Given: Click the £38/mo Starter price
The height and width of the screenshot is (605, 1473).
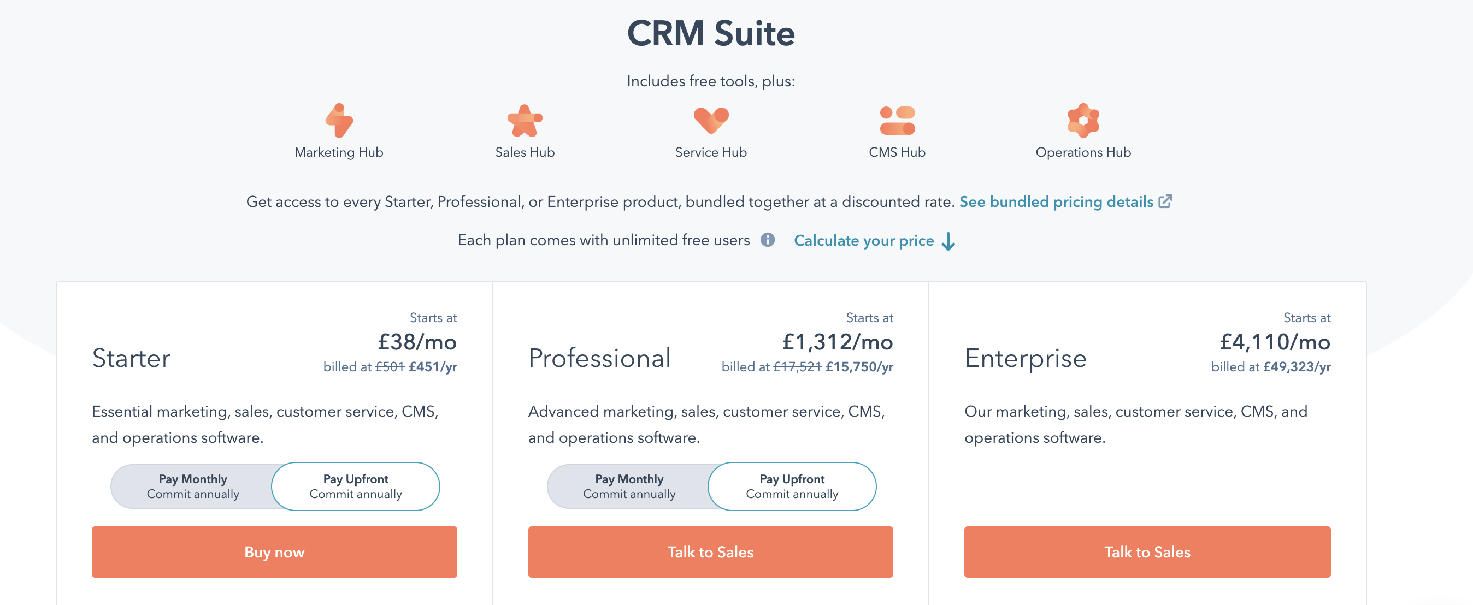Looking at the screenshot, I should 417,342.
